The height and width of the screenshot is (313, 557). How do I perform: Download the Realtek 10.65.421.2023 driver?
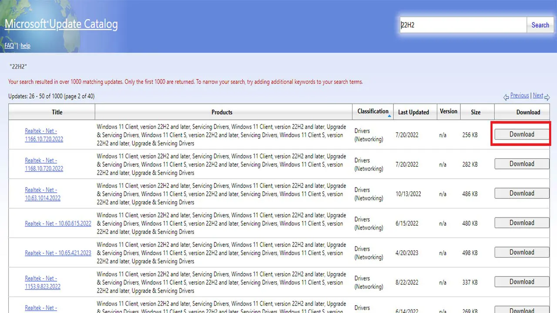[x=521, y=253]
